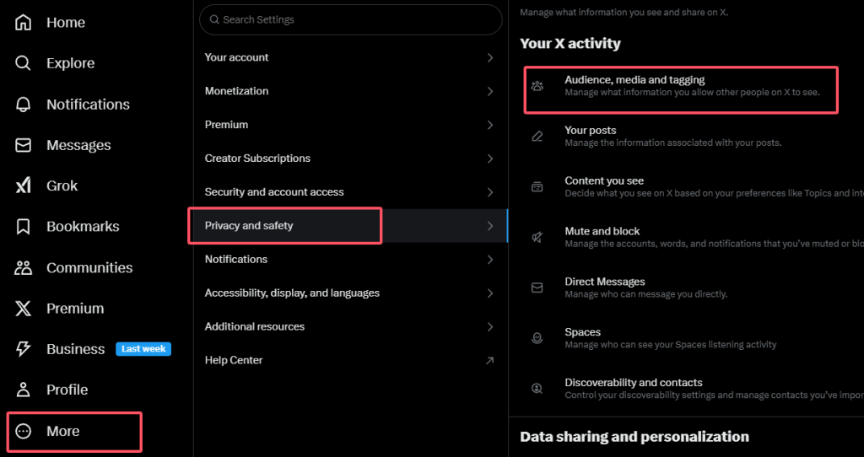Open Content you see settings
This screenshot has width=864, height=457.
pyautogui.click(x=686, y=187)
